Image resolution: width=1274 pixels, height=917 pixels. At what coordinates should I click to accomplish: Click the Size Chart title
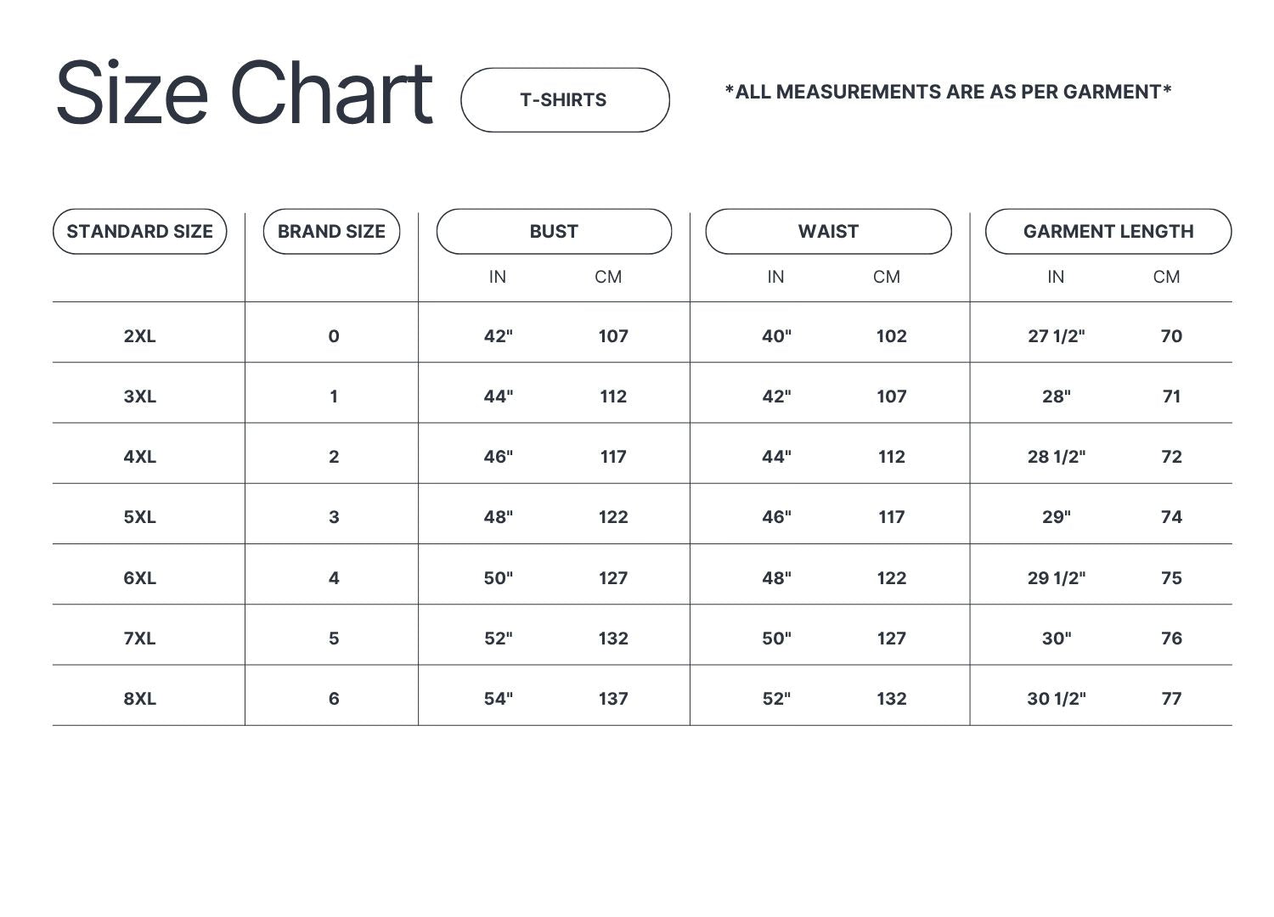[245, 93]
